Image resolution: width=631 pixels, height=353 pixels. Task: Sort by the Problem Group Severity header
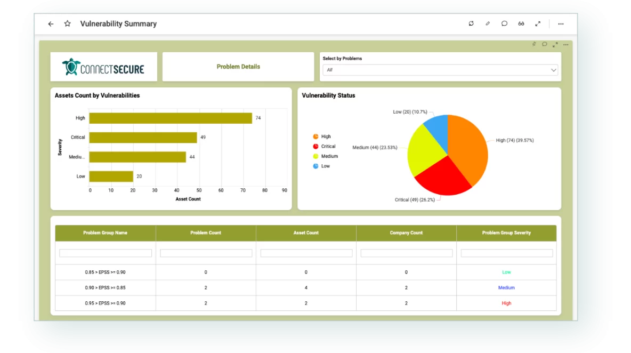click(x=506, y=233)
